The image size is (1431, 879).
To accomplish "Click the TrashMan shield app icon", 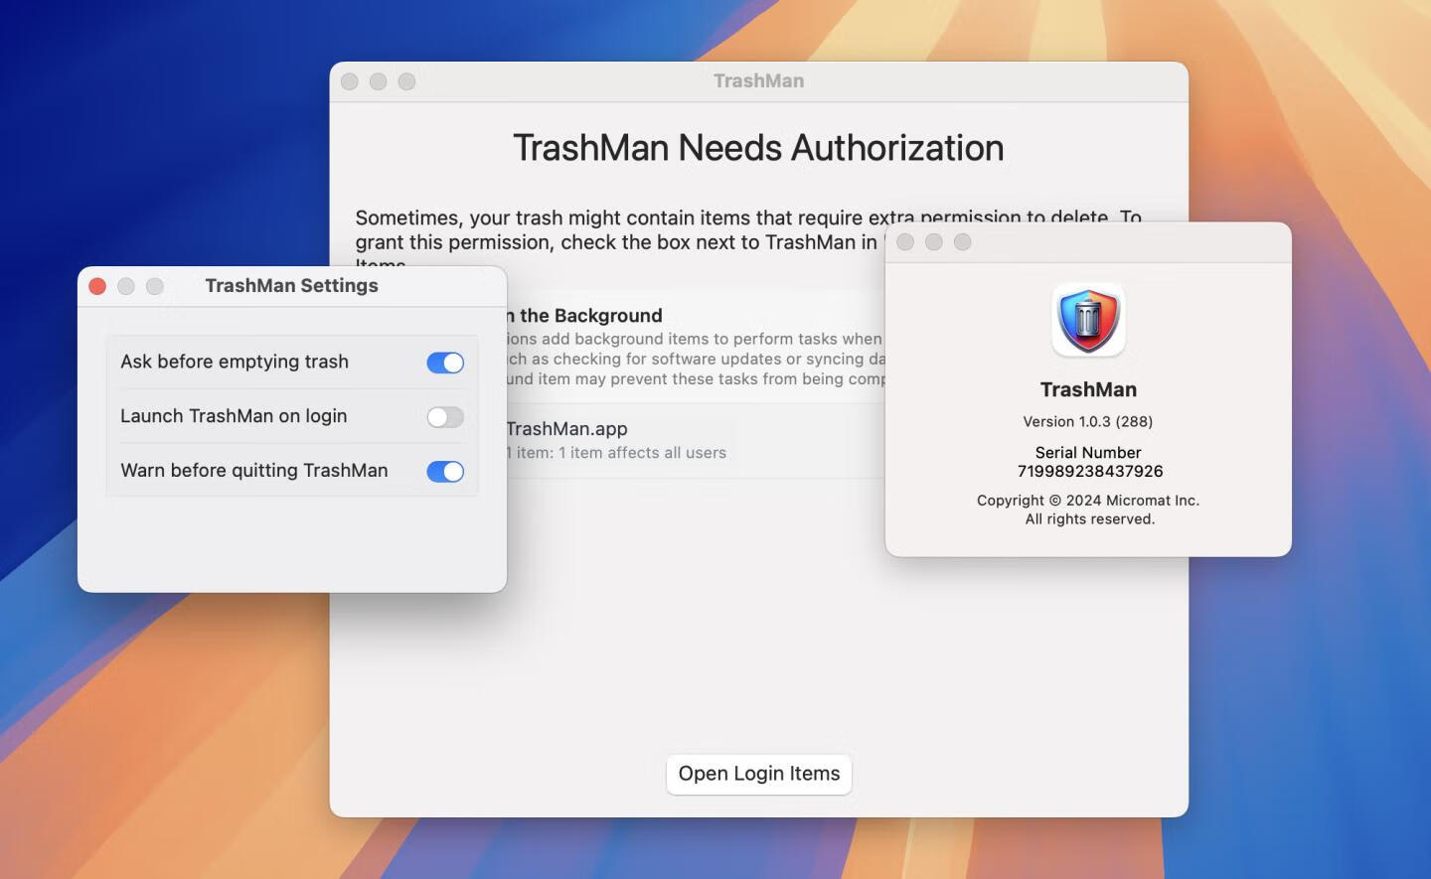I will [x=1088, y=320].
